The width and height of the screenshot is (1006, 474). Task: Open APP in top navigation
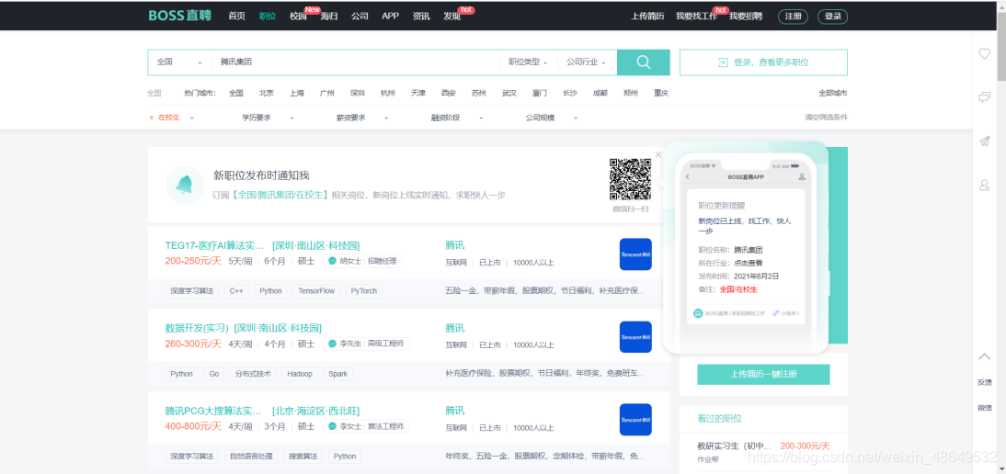pyautogui.click(x=390, y=16)
